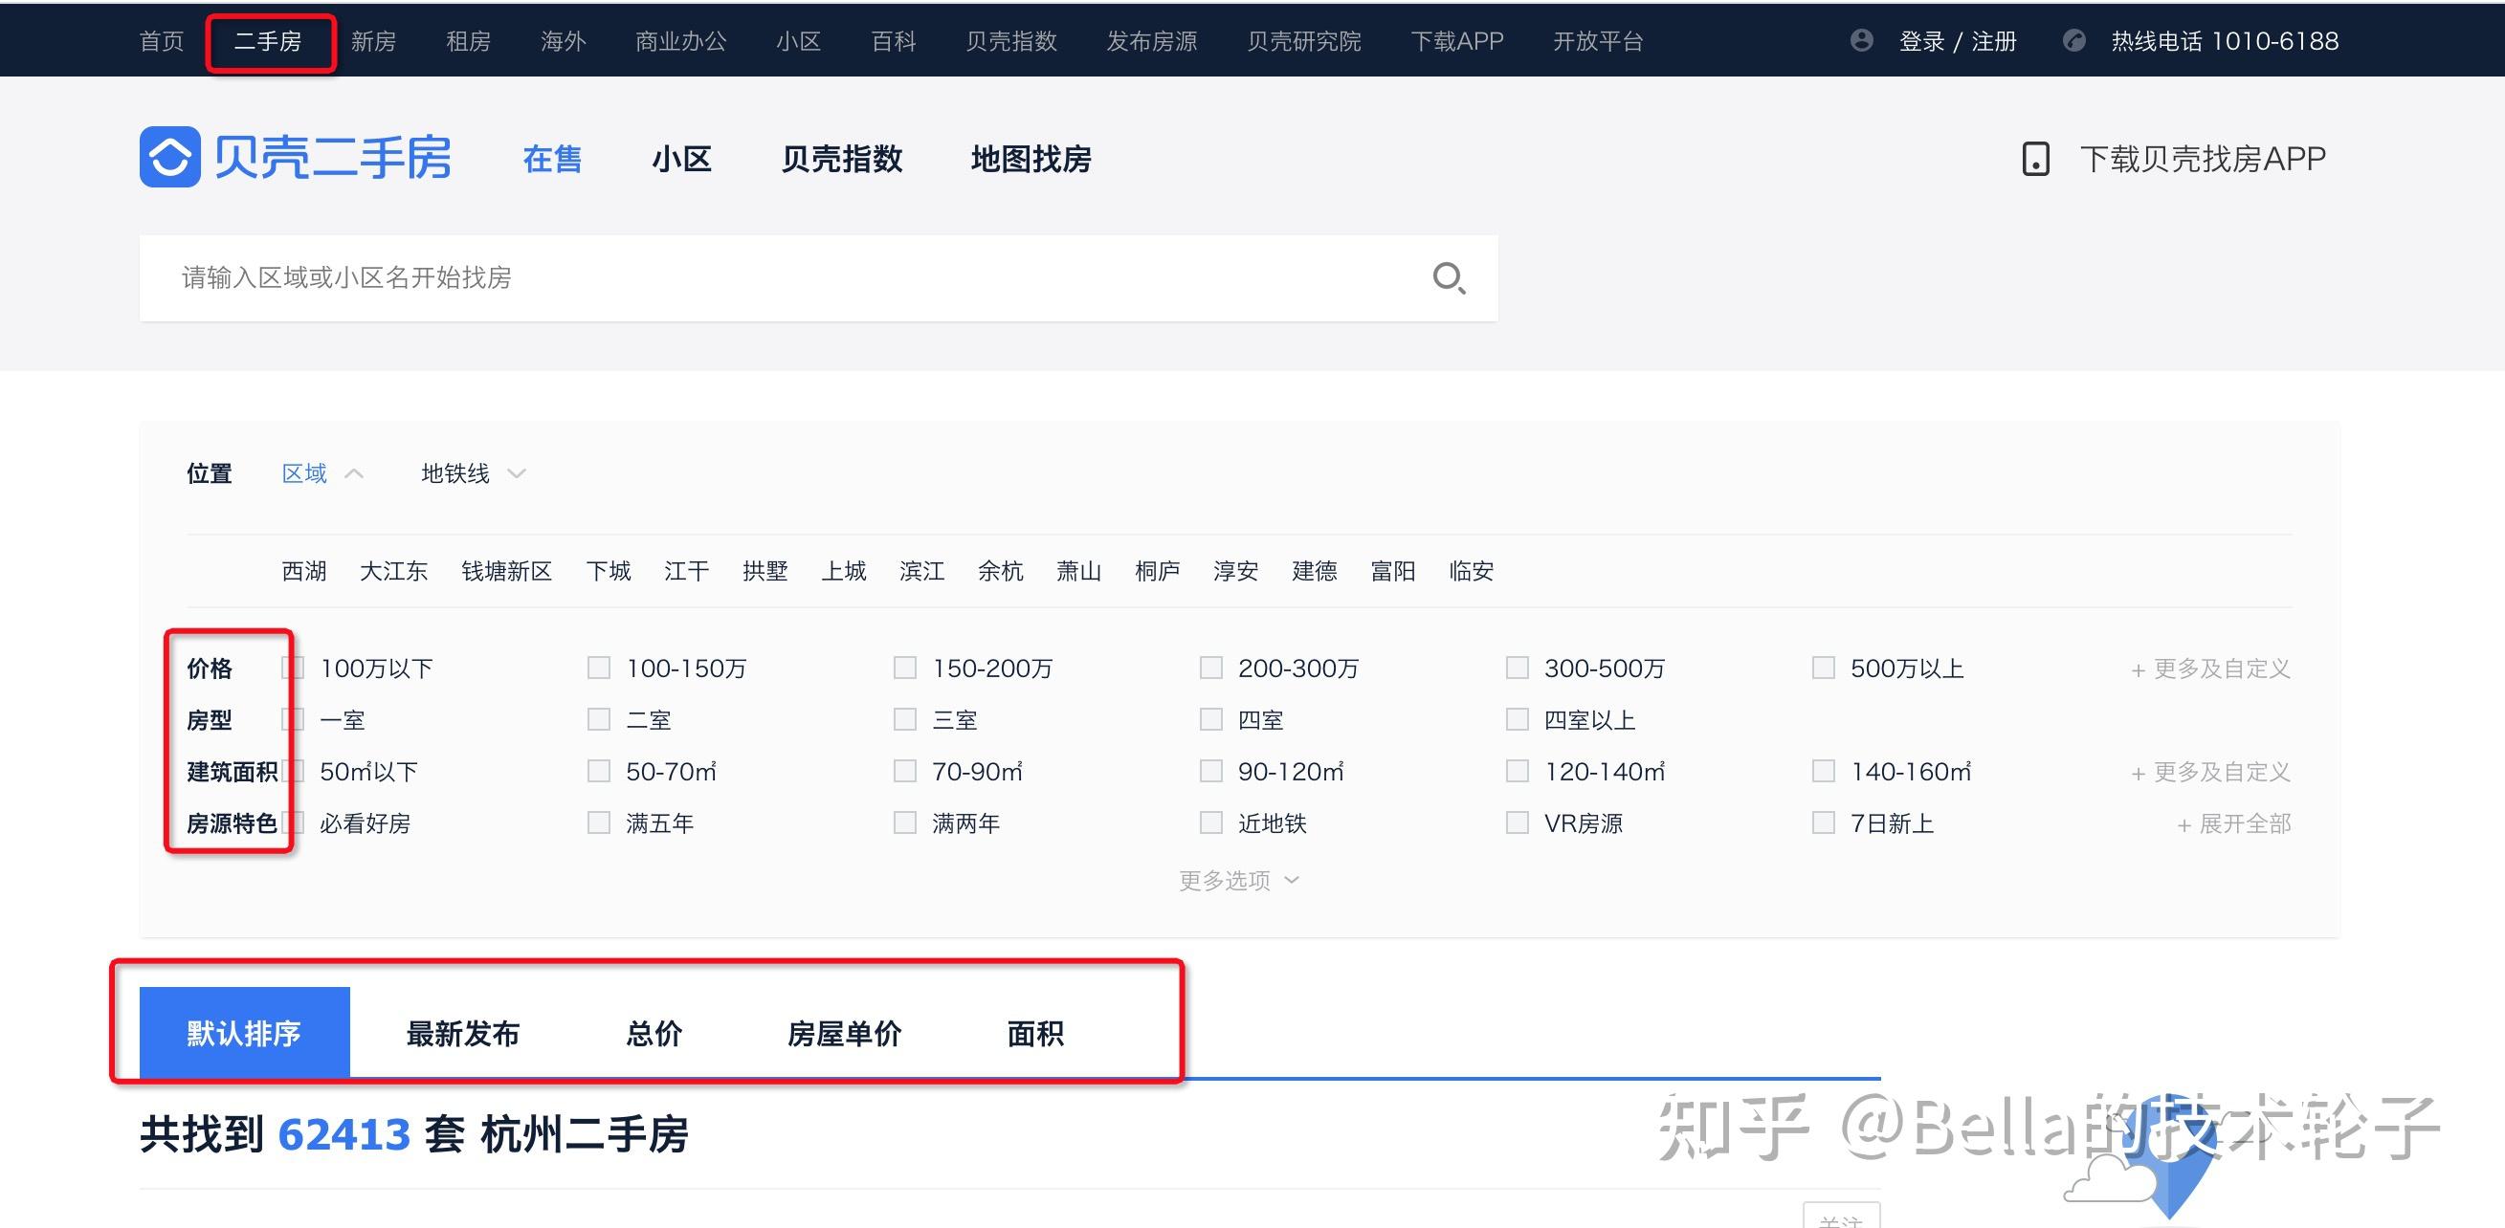Switch to the 最新发布 sort tab
The image size is (2505, 1228).
(x=463, y=1033)
